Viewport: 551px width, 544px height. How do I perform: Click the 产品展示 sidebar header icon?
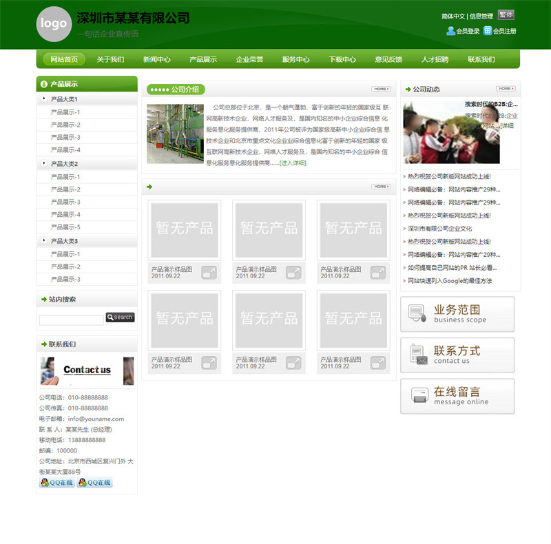44,84
